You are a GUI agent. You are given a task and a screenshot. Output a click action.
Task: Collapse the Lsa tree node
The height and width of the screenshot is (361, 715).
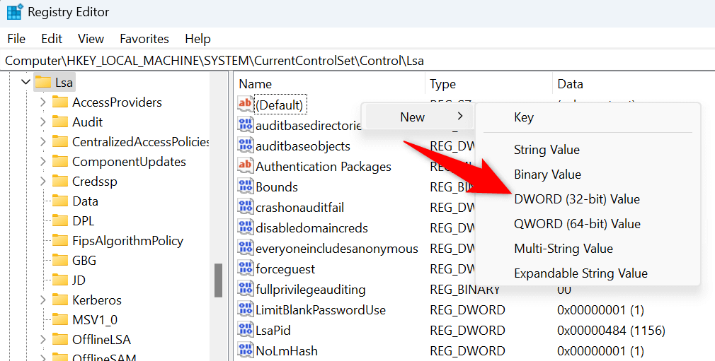coord(26,83)
